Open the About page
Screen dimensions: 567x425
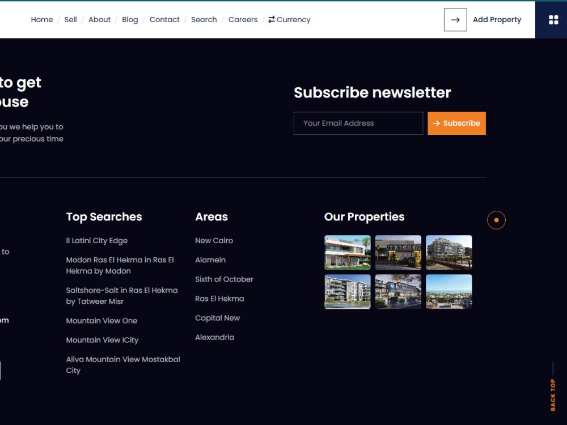(99, 19)
